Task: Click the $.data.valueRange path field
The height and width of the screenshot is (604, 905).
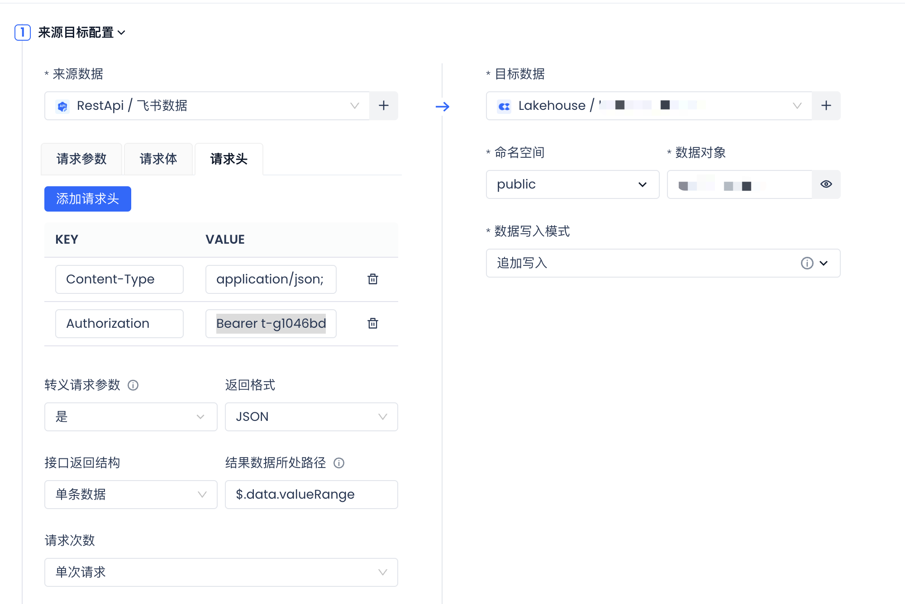Action: 311,495
